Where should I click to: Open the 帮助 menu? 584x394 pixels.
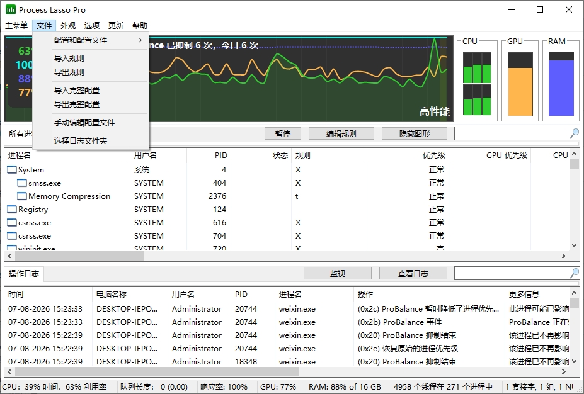140,25
